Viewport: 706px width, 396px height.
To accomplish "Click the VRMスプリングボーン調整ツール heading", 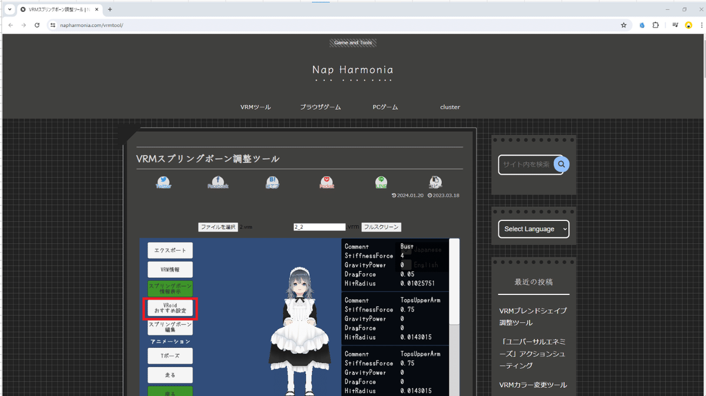I will click(208, 159).
